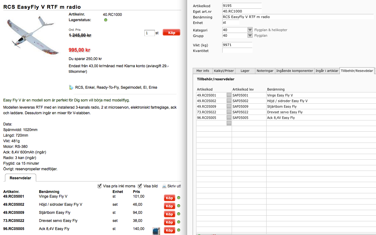The width and height of the screenshot is (376, 235).
Task: Click stock dot for Drevset servo row
Action: tap(179, 222)
